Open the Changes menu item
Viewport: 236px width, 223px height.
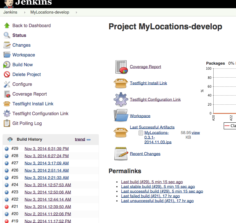21,45
